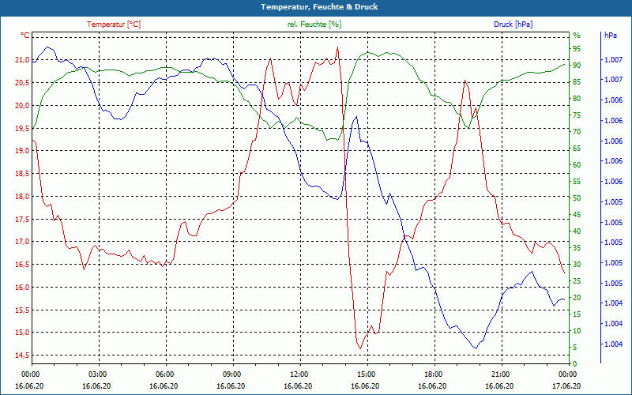Click green humidity axis value '60'
The height and width of the screenshot is (395, 632).
pyautogui.click(x=577, y=165)
